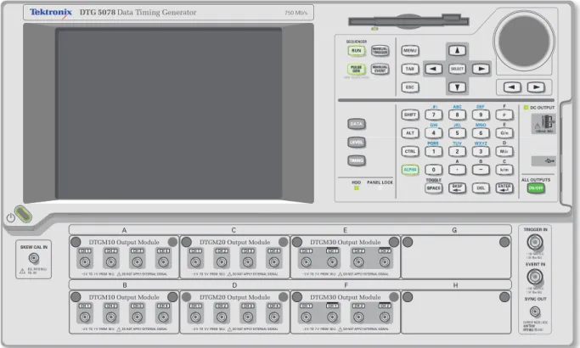Image resolution: width=580 pixels, height=348 pixels.
Task: Click the numeric 8 key labeled ABC
Action: coord(457,115)
